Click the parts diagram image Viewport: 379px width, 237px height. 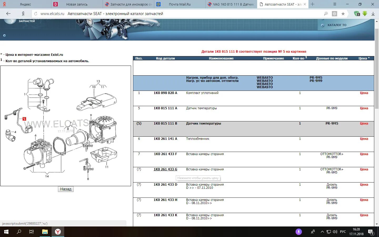pos(66,126)
